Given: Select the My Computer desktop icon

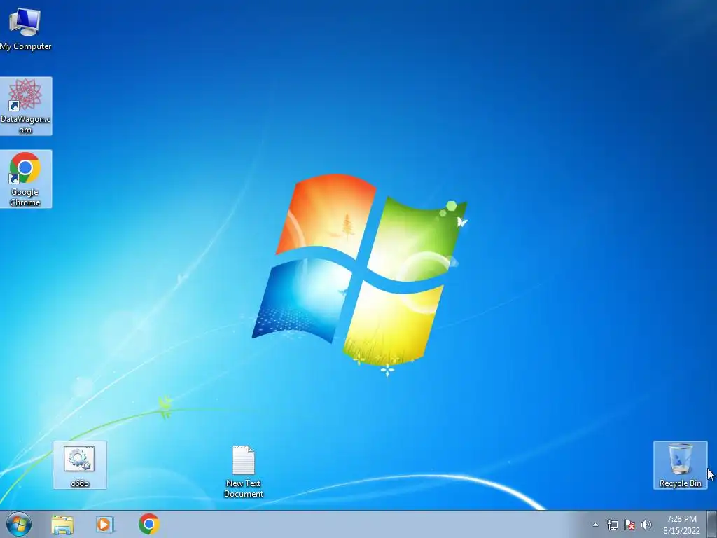Looking at the screenshot, I should [x=25, y=28].
